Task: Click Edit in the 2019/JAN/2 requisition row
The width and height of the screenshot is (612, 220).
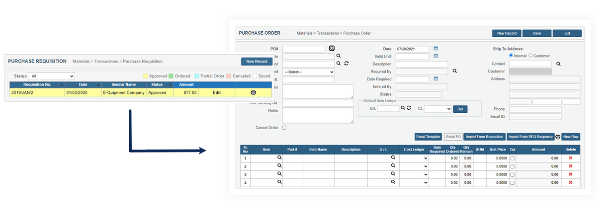Action: [217, 92]
